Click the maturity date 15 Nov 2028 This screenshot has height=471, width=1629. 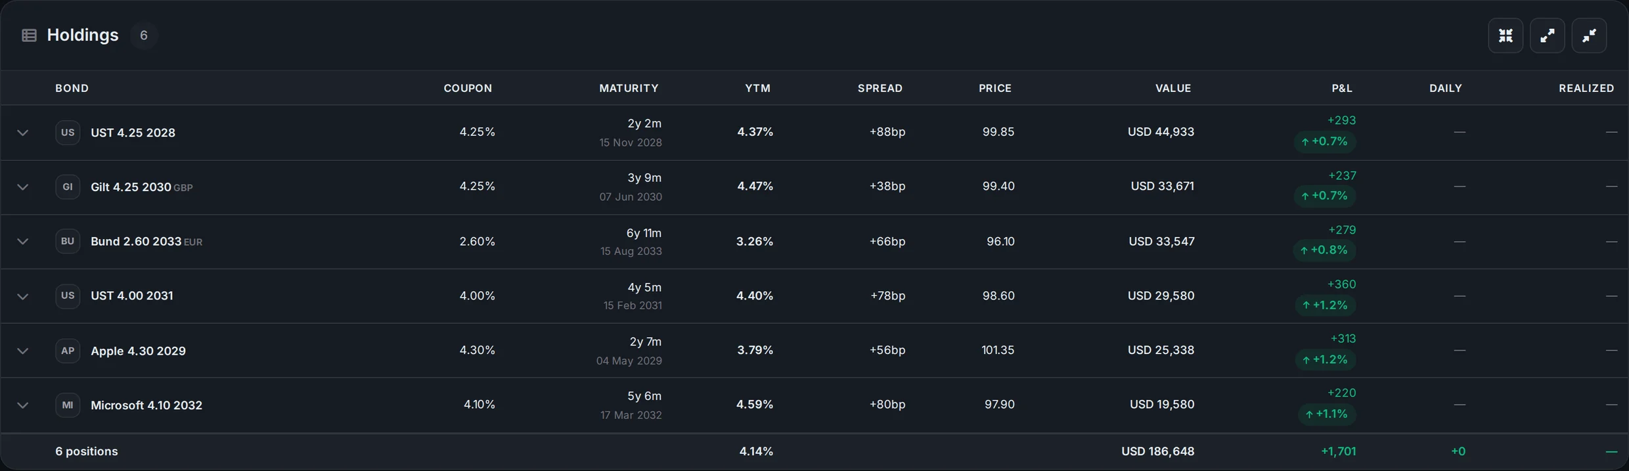631,143
